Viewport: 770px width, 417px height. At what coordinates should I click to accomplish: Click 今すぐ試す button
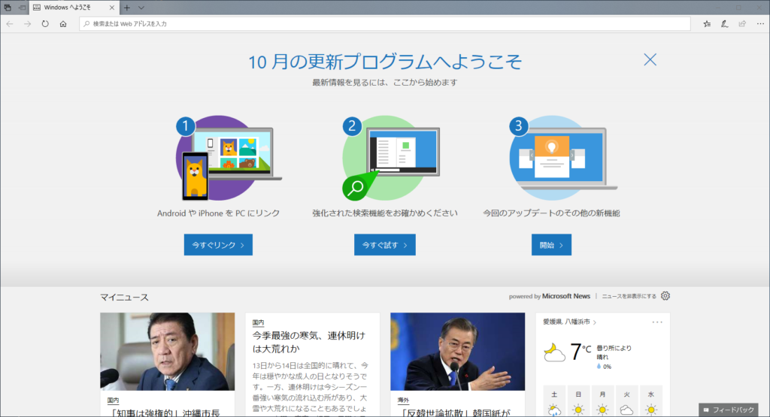[384, 245]
